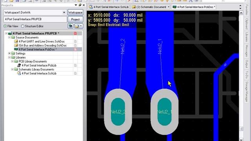Select 4 Port Serial Interface.SchLib in tree
This screenshot has width=251, height=141.
(39, 73)
